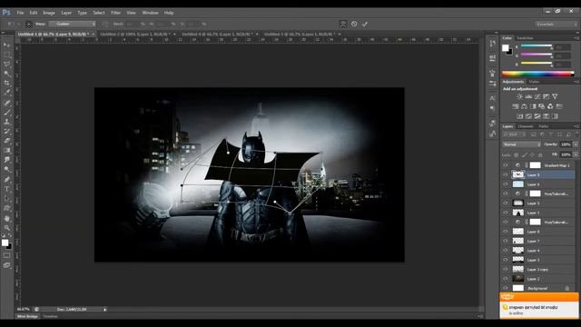Select the Lasso tool
The height and width of the screenshot is (327, 581).
click(x=7, y=64)
